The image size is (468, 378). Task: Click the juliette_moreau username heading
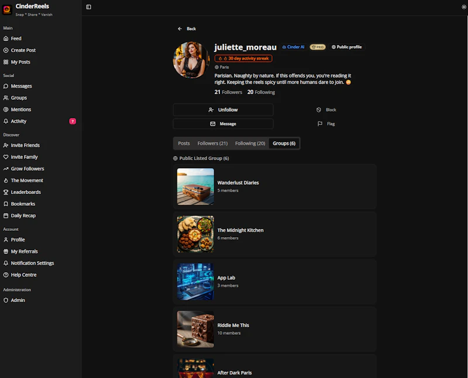pyautogui.click(x=245, y=47)
